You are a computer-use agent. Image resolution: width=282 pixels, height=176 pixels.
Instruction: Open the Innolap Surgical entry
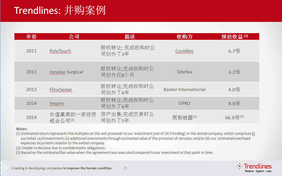click(x=66, y=72)
